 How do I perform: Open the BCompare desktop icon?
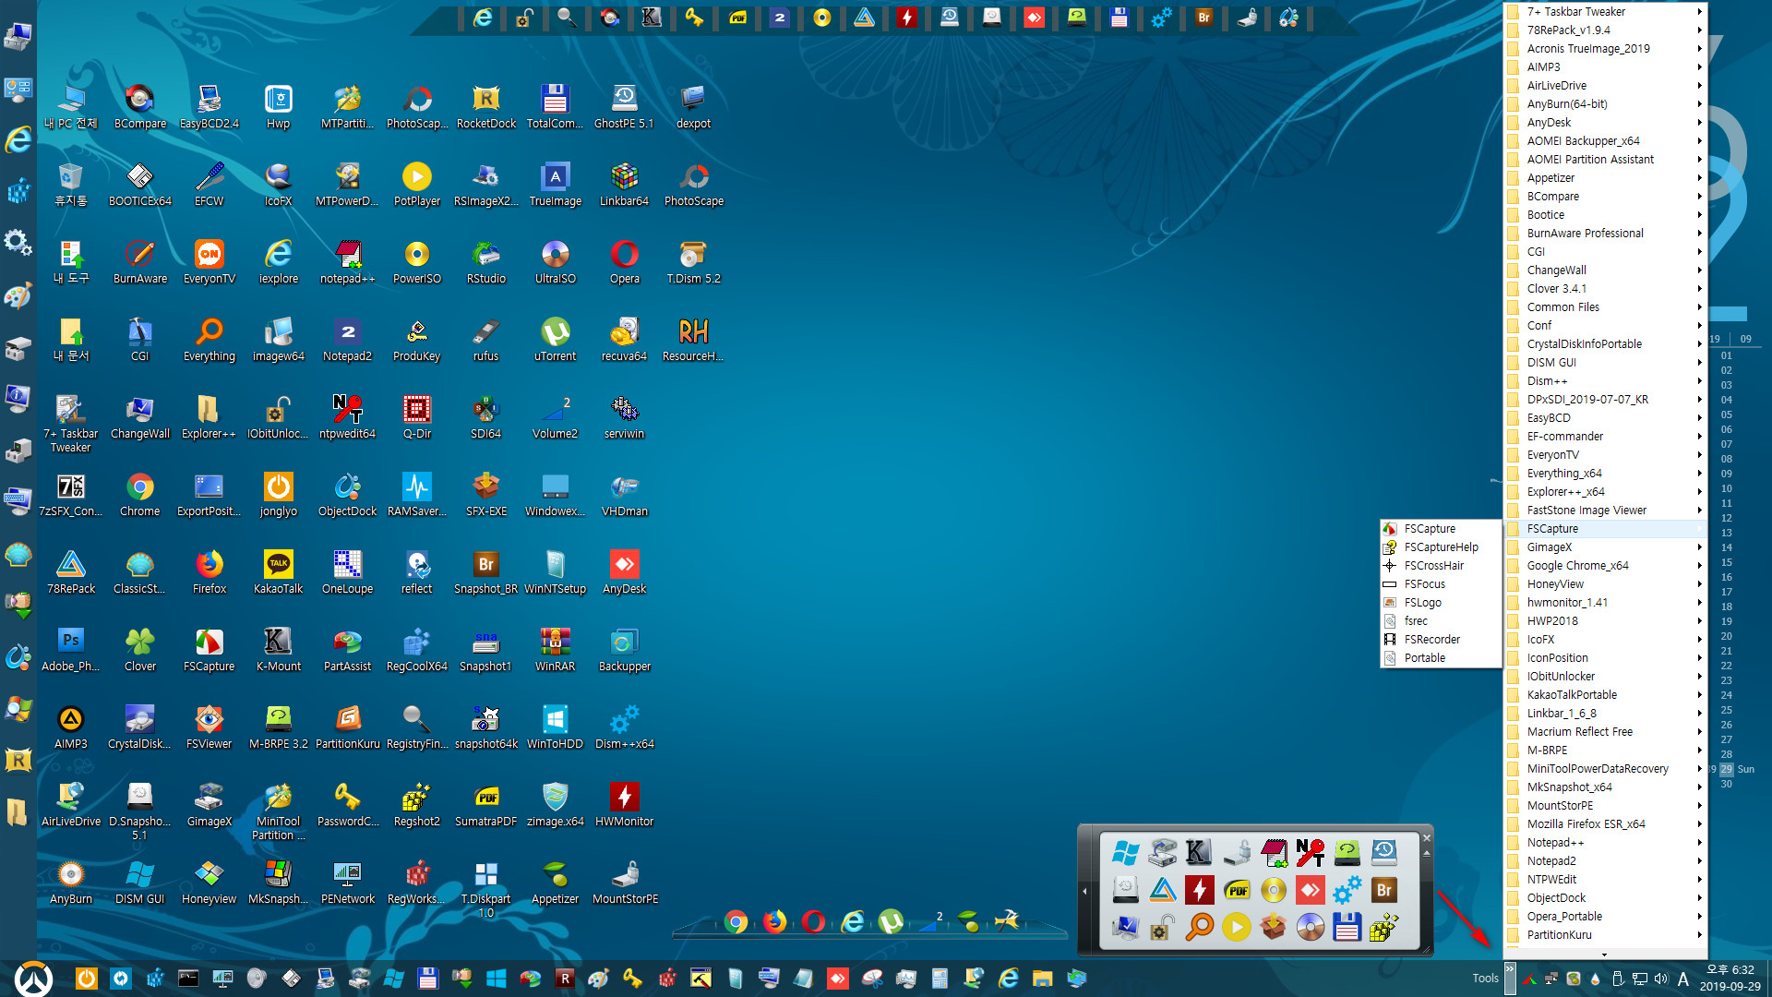(x=140, y=106)
